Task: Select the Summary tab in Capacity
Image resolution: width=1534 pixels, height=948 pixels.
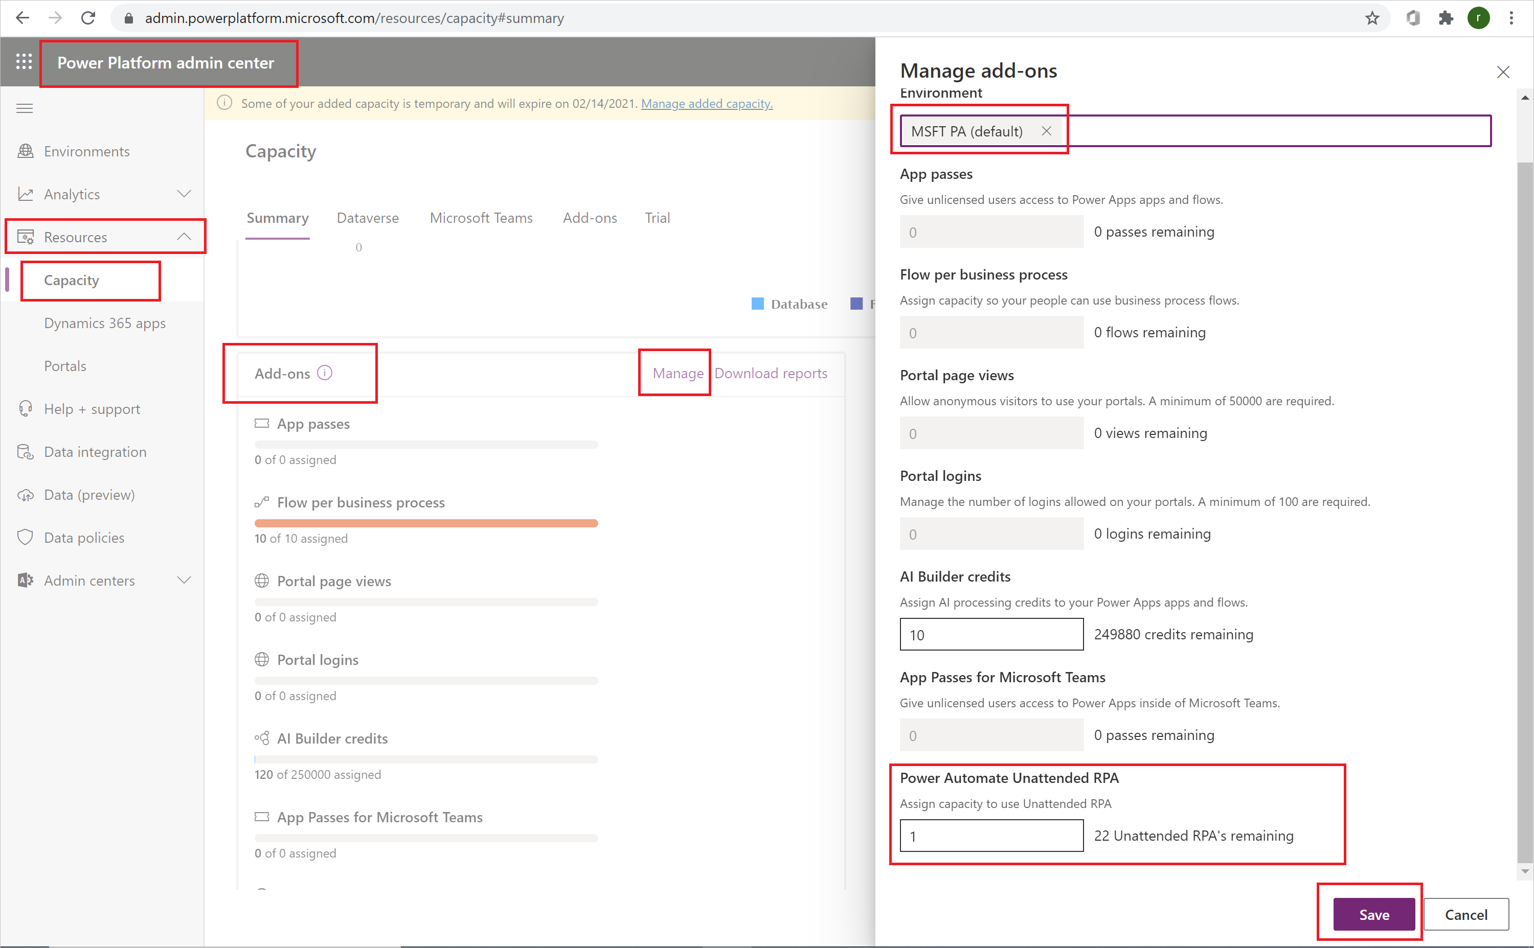Action: click(277, 217)
